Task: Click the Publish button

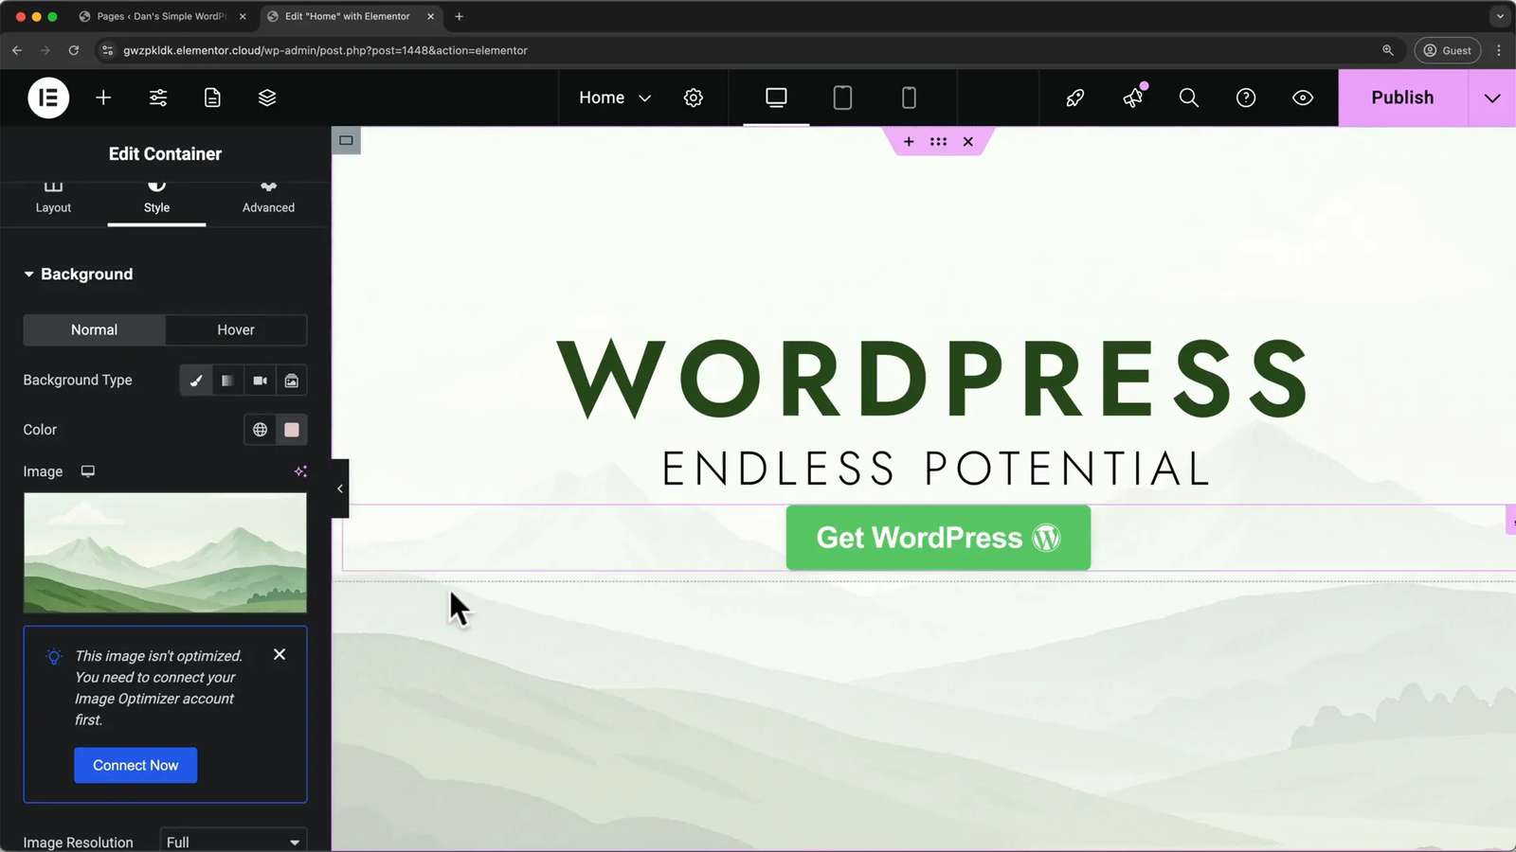Action: 1402,98
